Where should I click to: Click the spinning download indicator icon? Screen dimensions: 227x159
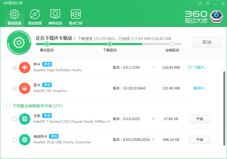pos(190,68)
